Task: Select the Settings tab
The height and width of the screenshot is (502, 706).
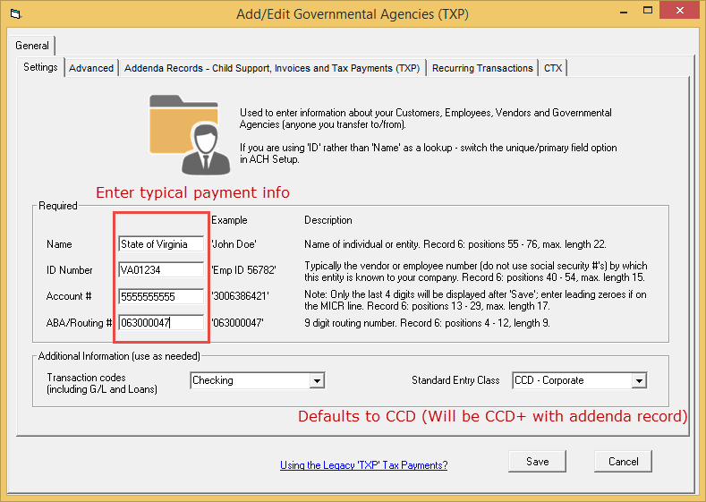Action: (x=40, y=67)
